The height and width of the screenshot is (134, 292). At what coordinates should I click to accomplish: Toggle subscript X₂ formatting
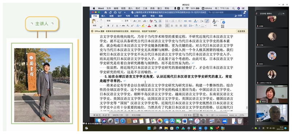click(128, 25)
